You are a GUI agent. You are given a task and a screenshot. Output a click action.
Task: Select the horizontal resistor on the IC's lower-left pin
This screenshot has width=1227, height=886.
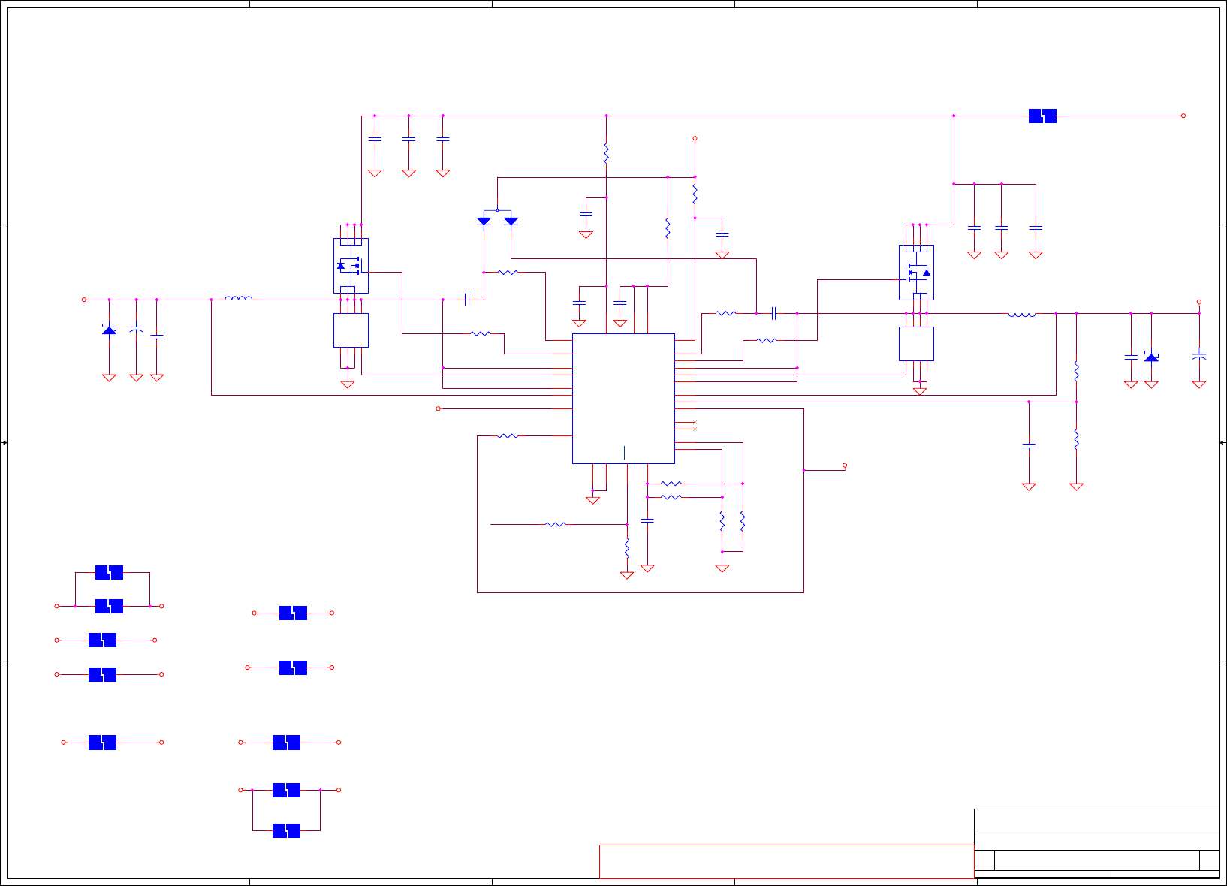click(x=508, y=436)
